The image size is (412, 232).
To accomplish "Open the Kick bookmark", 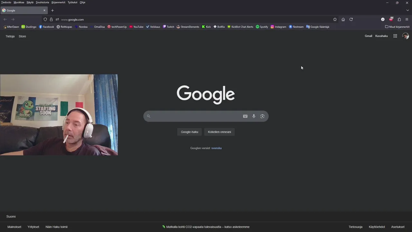I will tap(206, 27).
